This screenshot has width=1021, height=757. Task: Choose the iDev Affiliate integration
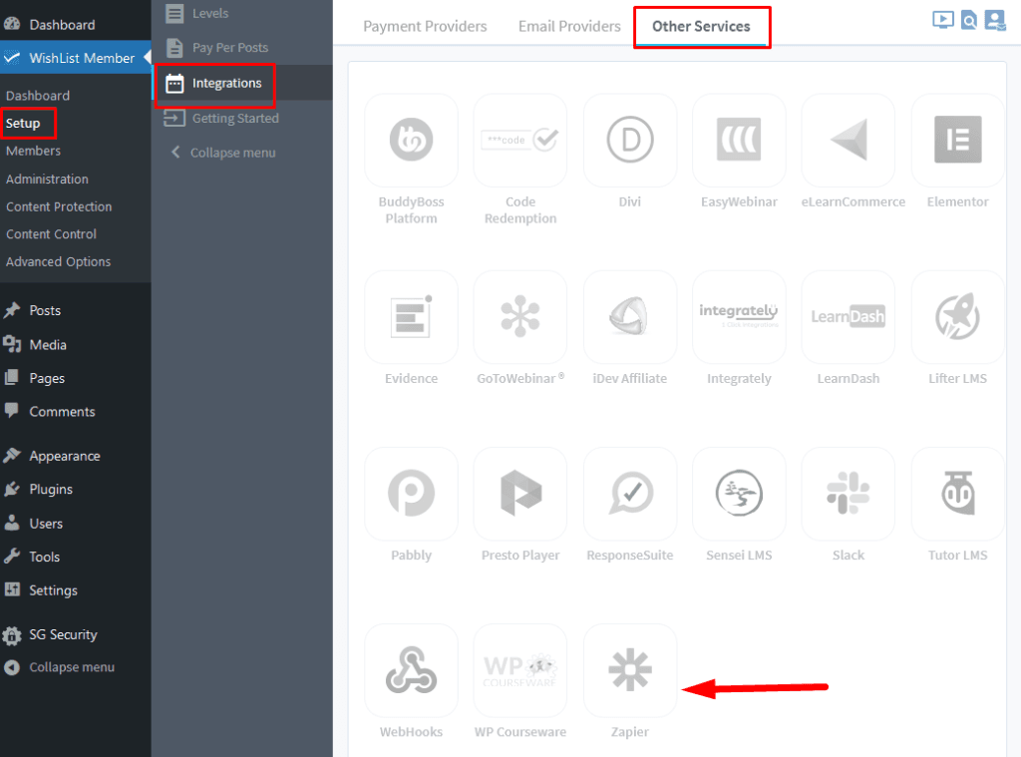pyautogui.click(x=630, y=316)
